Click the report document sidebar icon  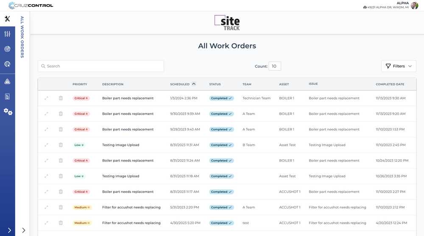[x=7, y=97]
